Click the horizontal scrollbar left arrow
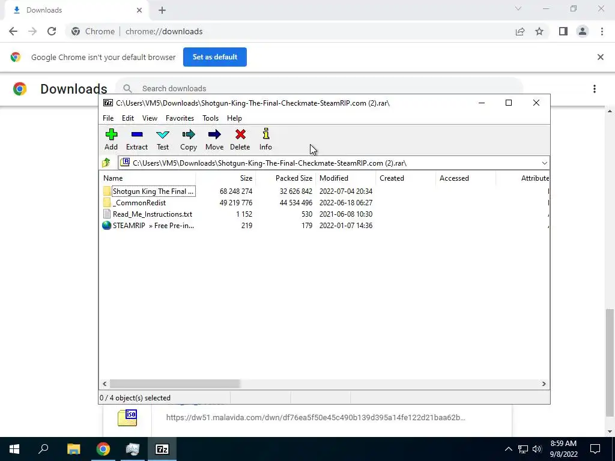This screenshot has height=461, width=615. pyautogui.click(x=105, y=384)
